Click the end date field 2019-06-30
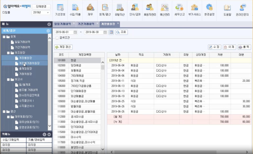Screen dimensions: 253x154 (94, 32)
